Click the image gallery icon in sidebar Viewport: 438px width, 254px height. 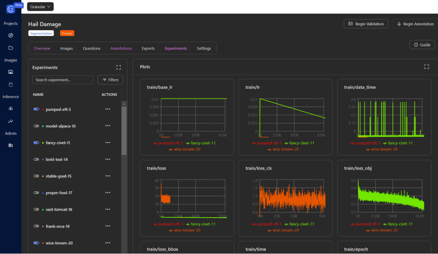tap(11, 72)
